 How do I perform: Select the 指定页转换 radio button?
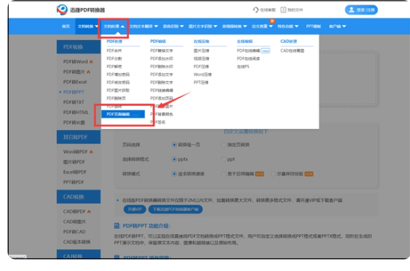[224, 145]
